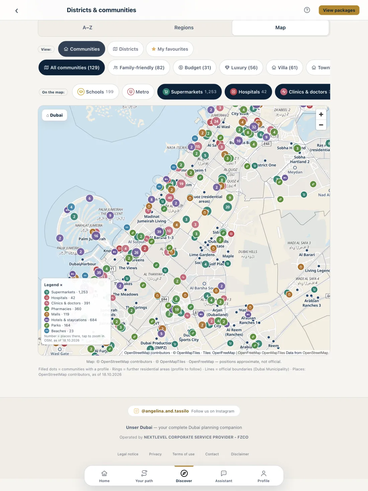This screenshot has width=368, height=491.
Task: Open the Disclaimer link
Action: 240,454
